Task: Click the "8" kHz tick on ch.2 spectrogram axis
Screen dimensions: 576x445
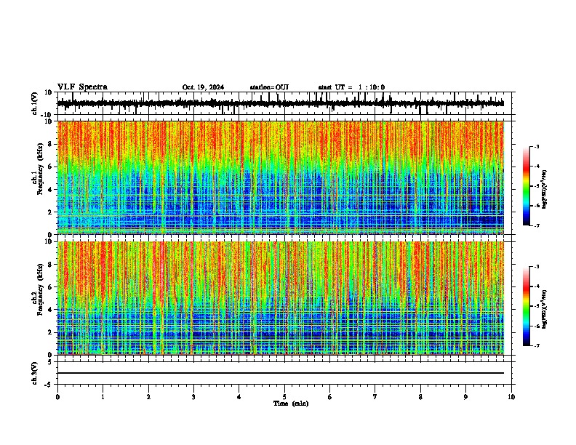Action: click(x=50, y=265)
